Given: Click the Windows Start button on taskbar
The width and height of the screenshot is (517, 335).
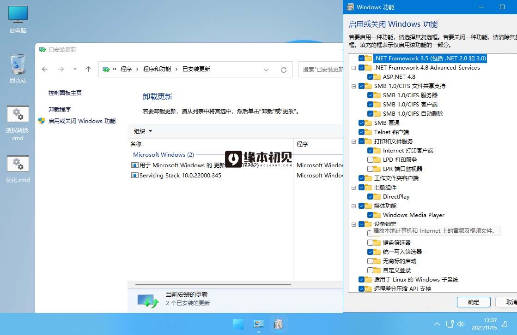Looking at the screenshot, I should (238, 324).
